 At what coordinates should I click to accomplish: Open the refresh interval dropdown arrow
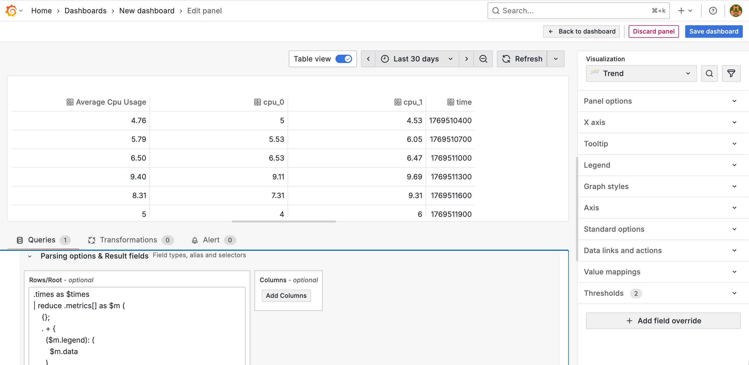pos(556,59)
